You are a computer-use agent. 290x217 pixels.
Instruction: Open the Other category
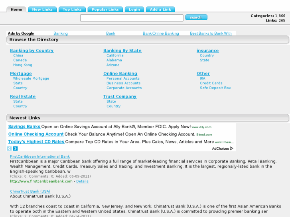tap(203, 74)
